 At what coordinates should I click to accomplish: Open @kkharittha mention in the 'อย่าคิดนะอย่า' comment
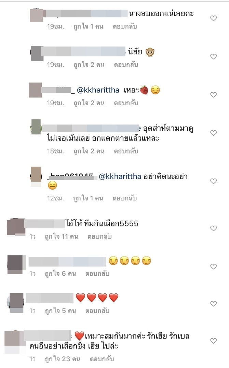[120, 176]
